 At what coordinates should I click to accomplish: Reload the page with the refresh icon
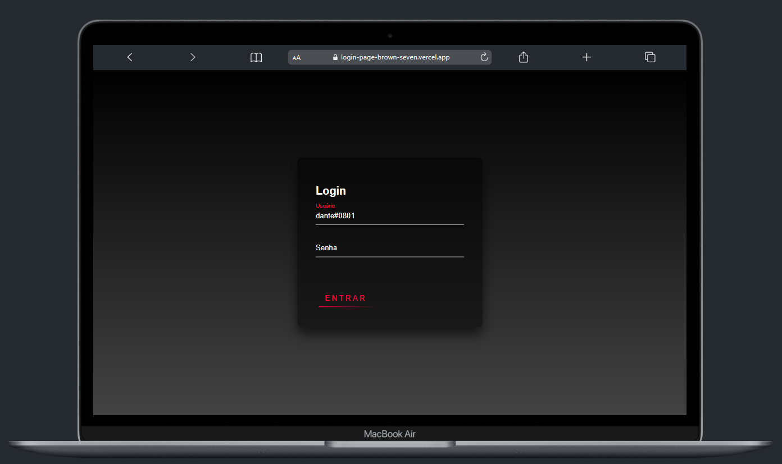484,57
